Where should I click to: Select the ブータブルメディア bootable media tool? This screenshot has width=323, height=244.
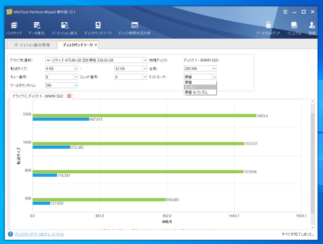click(x=268, y=28)
